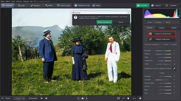Open Texte et cadres tab
The height and width of the screenshot is (101, 181).
pyautogui.click(x=64, y=5)
